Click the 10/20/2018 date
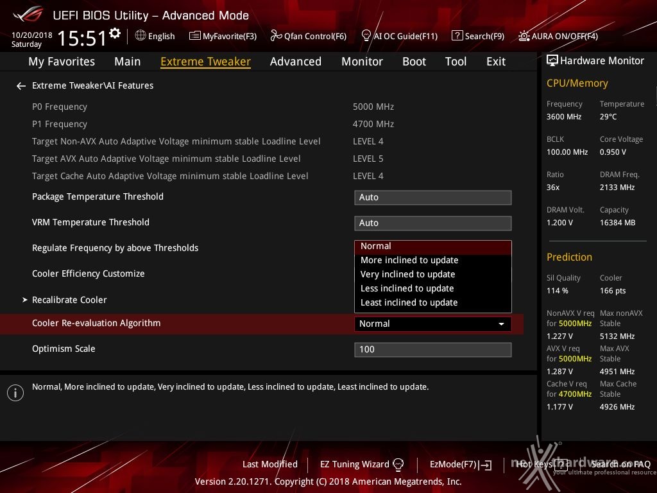Image resolution: width=657 pixels, height=493 pixels. pyautogui.click(x=32, y=35)
